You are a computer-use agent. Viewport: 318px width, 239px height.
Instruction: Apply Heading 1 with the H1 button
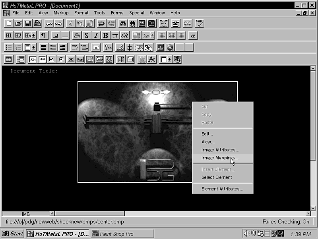[x=8, y=35]
